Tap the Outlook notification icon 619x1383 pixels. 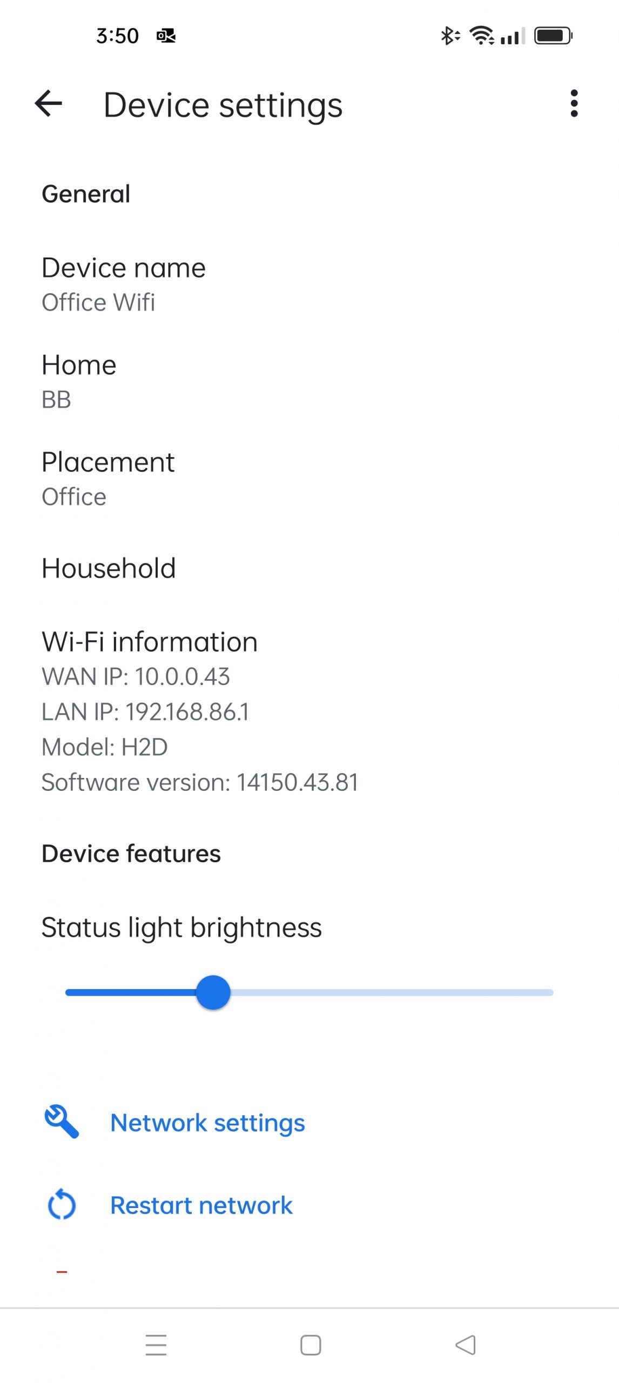tap(166, 36)
